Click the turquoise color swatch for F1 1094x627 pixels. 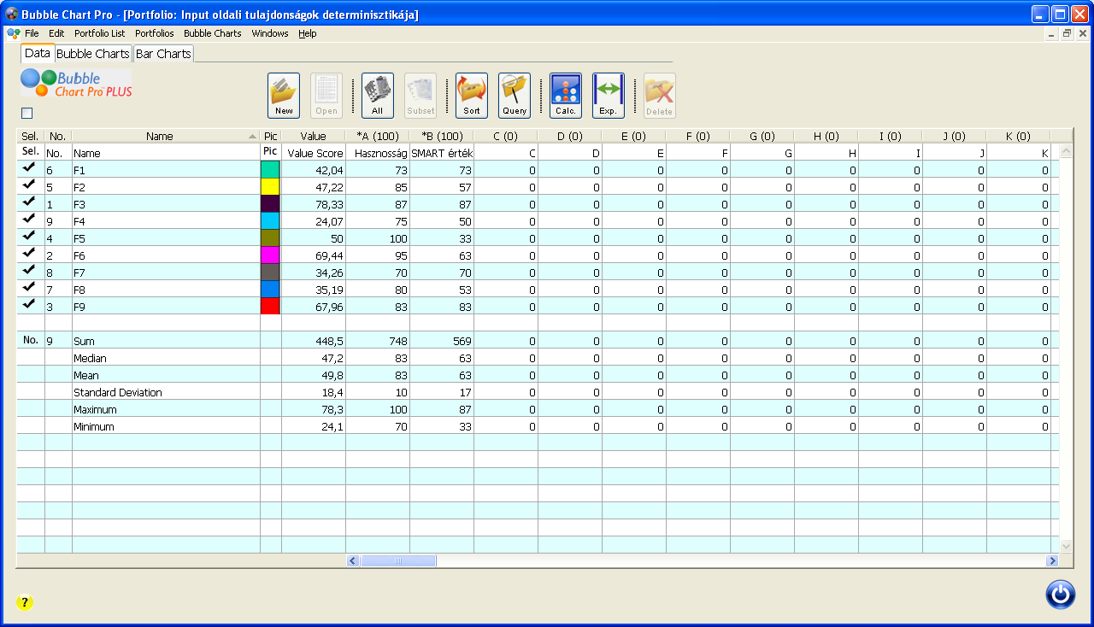pos(270,169)
